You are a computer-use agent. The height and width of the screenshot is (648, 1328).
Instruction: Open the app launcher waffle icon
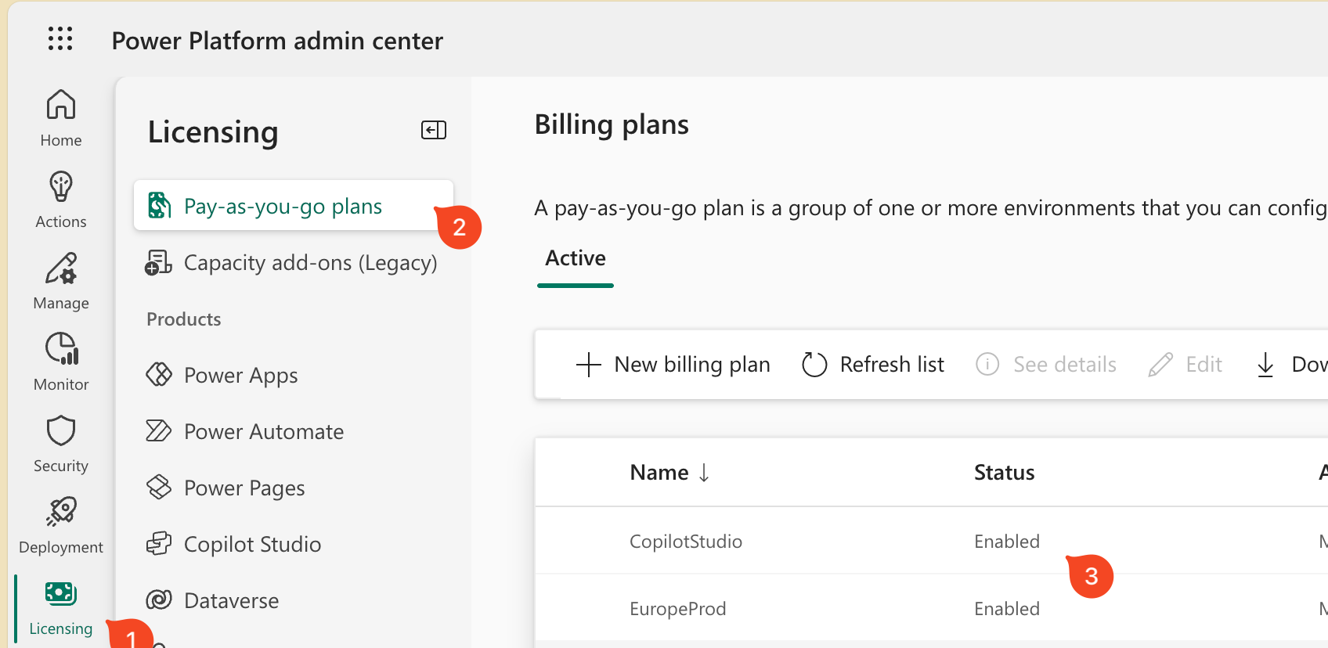[60, 38]
